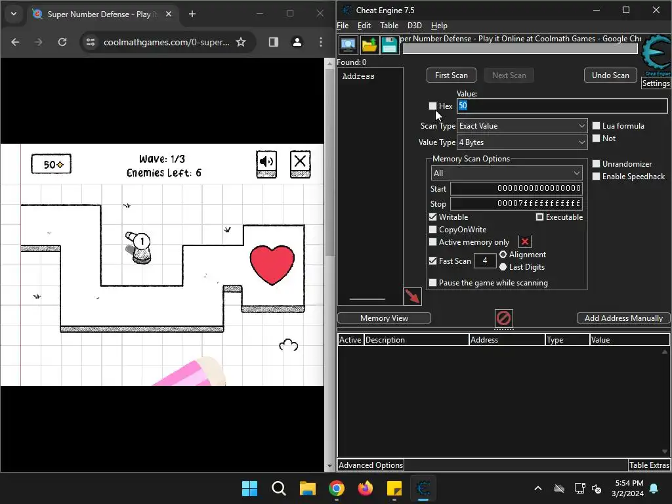
Task: Click Add Address Manually
Action: tap(623, 318)
